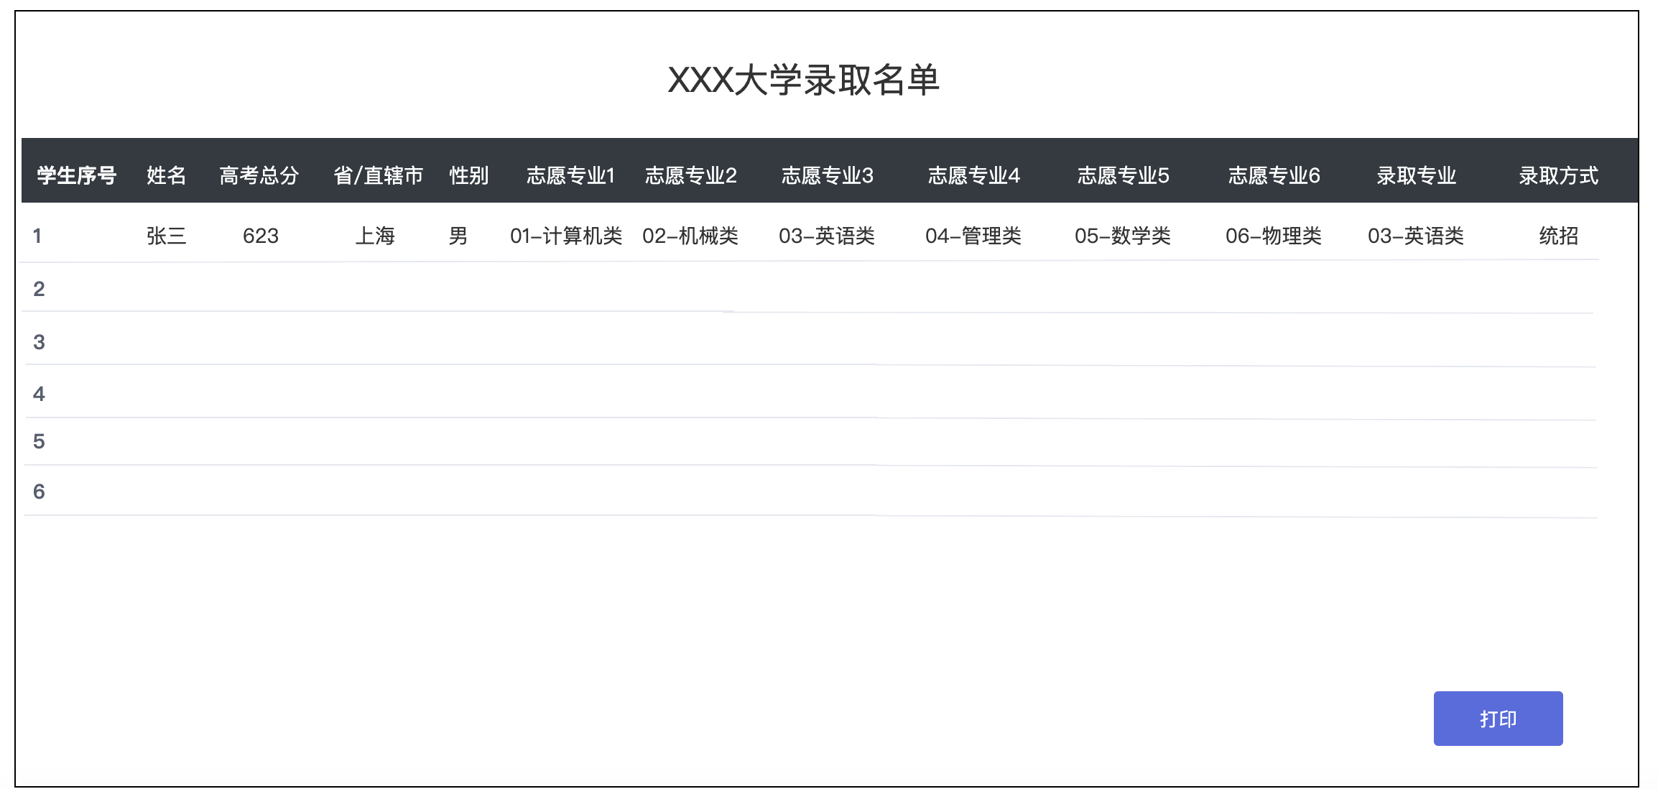The width and height of the screenshot is (1658, 789).
Task: Click the 省/直辖市 column header
Action: click(379, 175)
